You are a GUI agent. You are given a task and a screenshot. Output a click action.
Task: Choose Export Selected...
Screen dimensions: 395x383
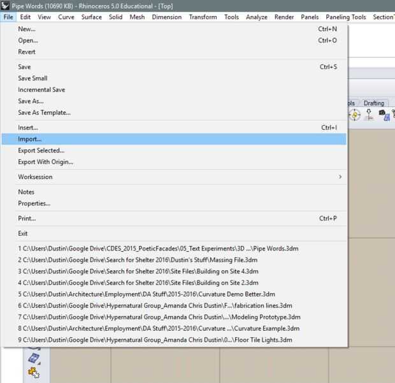click(x=174, y=150)
